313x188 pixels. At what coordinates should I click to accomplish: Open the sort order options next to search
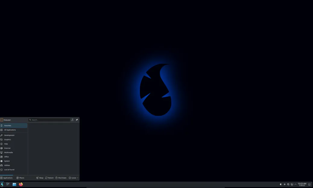pyautogui.click(x=72, y=120)
